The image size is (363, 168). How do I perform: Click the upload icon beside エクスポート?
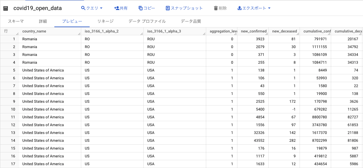coord(240,8)
